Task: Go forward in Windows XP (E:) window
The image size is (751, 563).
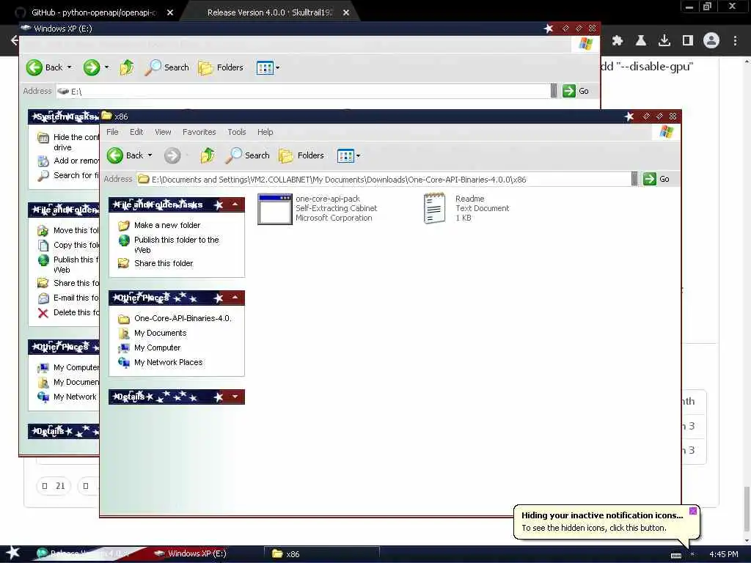Action: pos(92,67)
